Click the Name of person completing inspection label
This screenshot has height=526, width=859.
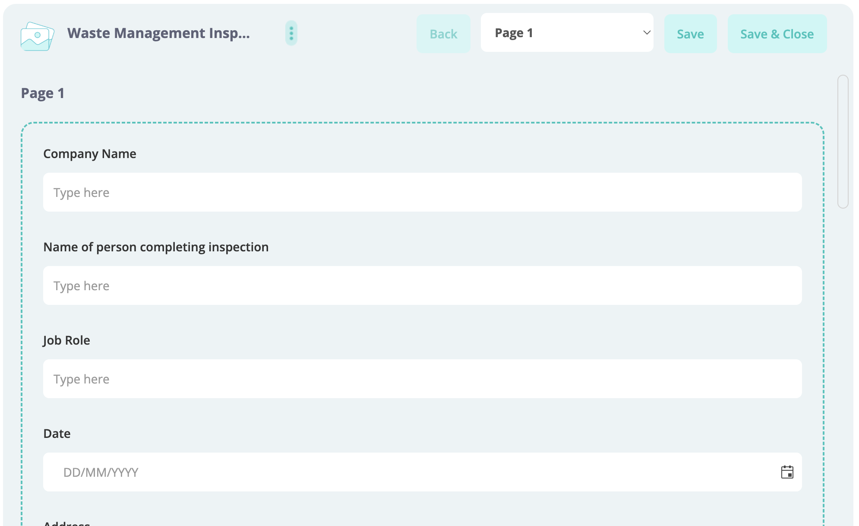coord(156,247)
